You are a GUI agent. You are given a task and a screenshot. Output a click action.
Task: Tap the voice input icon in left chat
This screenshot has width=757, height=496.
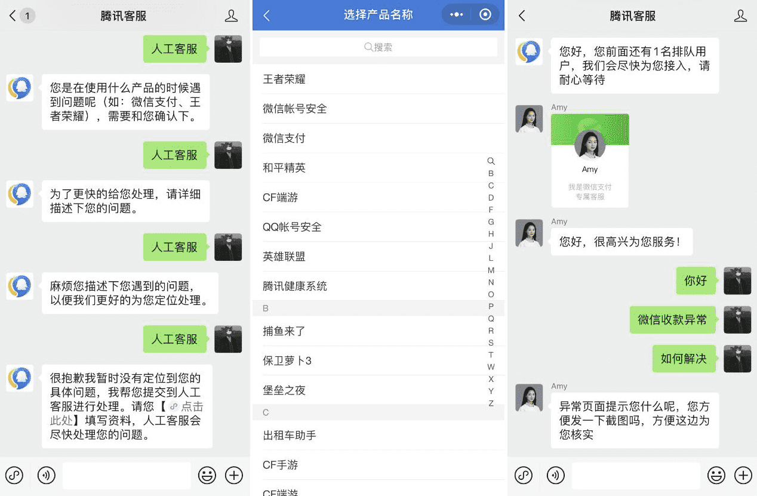tap(47, 475)
